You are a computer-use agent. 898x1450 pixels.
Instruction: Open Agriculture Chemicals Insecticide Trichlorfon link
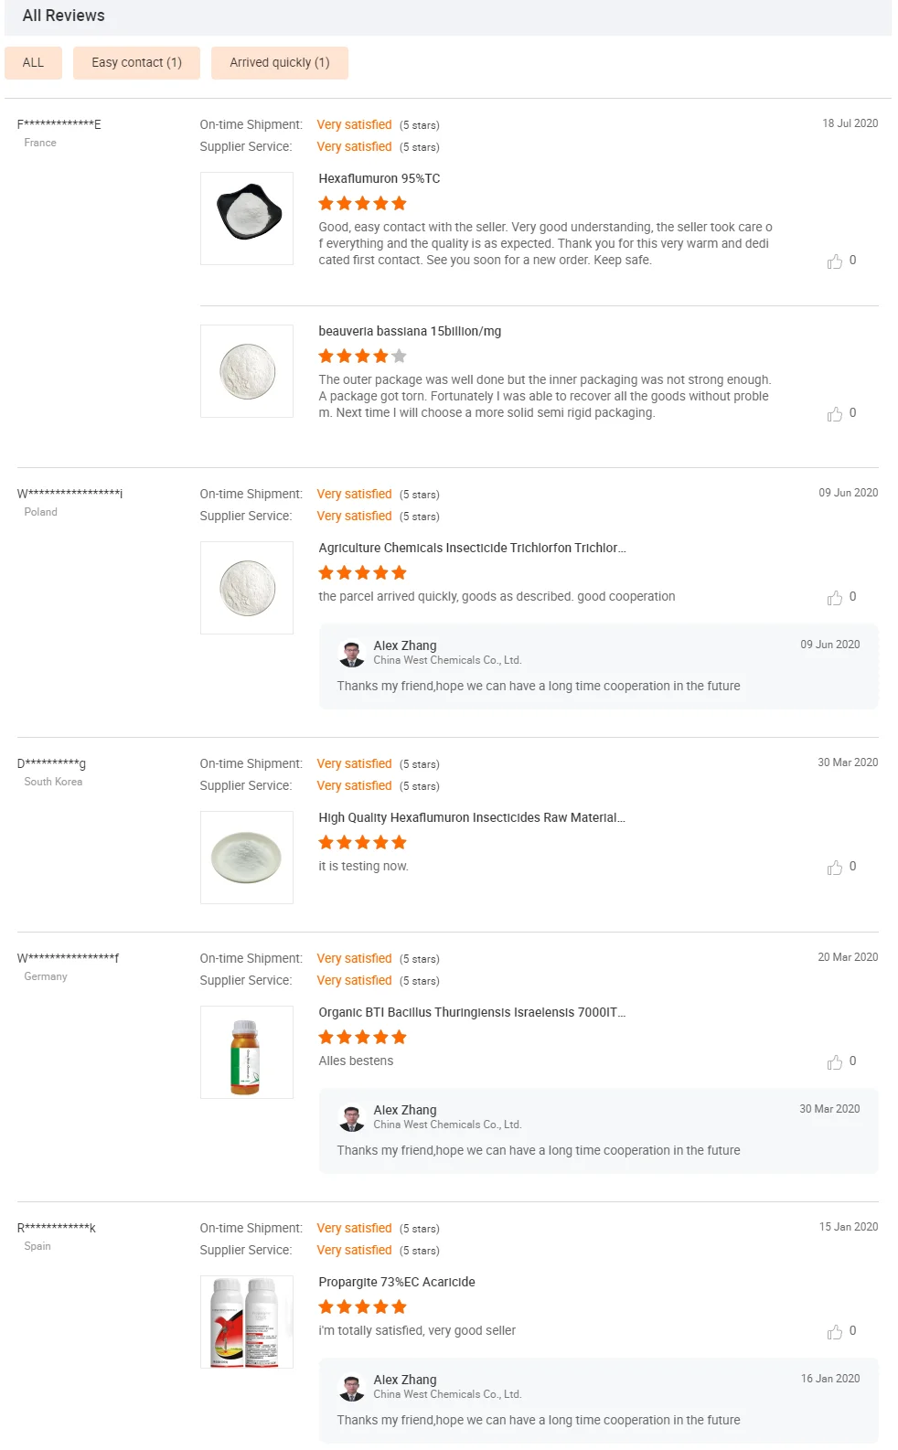(472, 549)
